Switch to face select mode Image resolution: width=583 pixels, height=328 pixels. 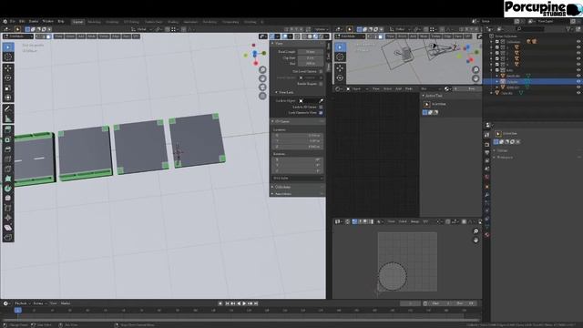48,36
